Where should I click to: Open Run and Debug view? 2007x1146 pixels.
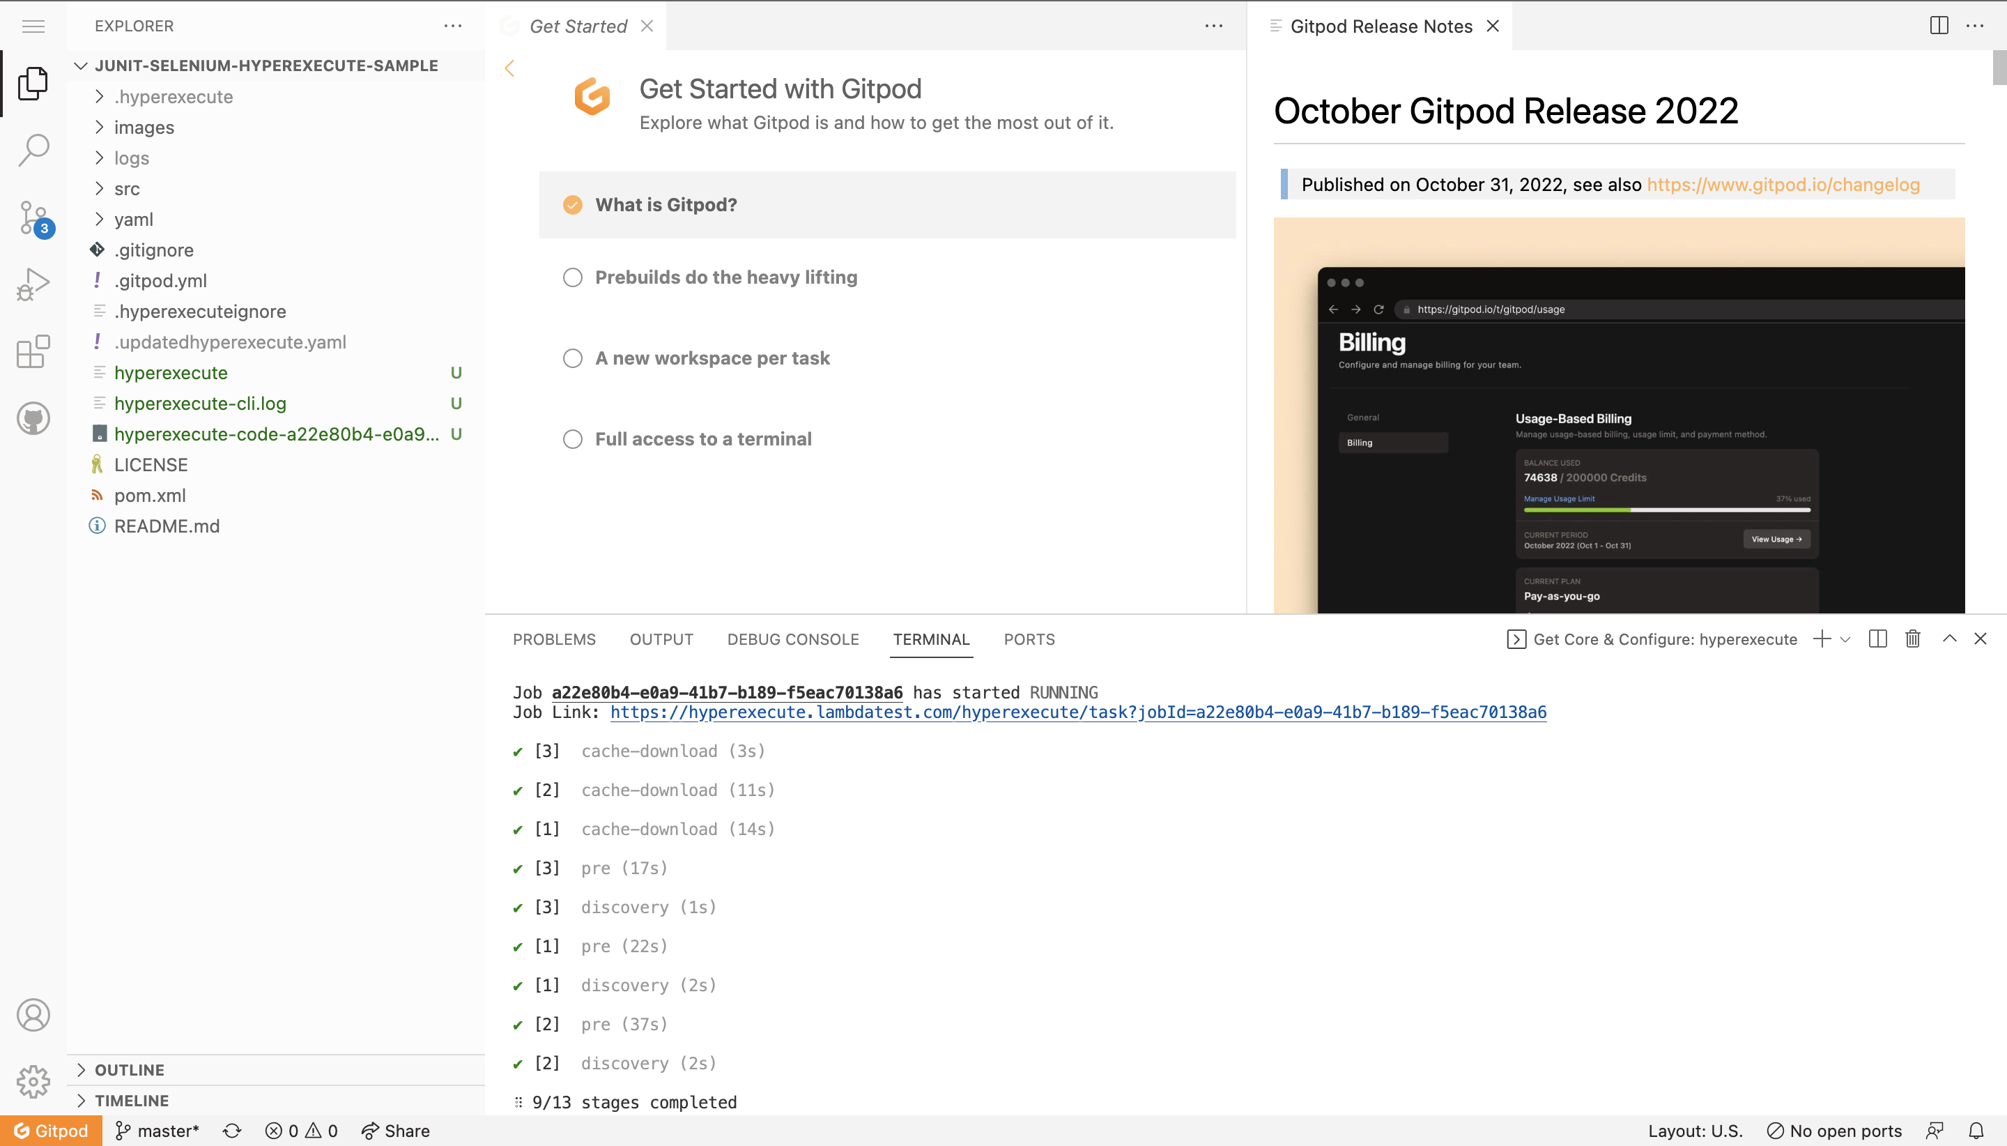click(x=33, y=284)
